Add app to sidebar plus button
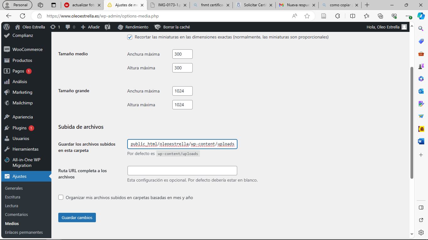Screen dimensions: 428x240 (x=421, y=155)
